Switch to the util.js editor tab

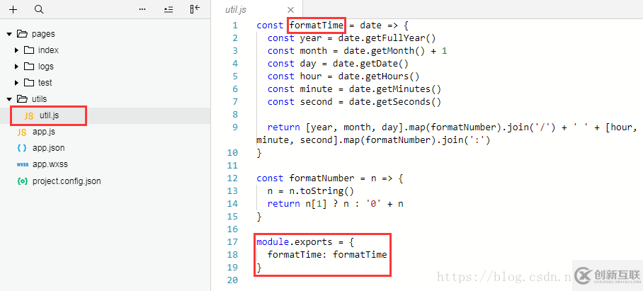pos(237,10)
